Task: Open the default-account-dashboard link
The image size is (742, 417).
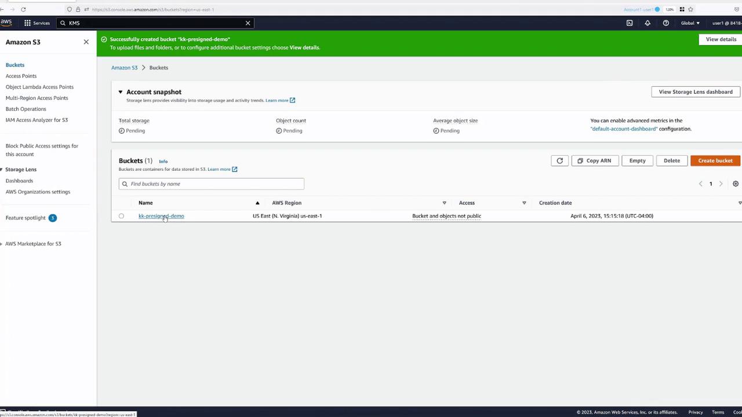Action: click(624, 129)
